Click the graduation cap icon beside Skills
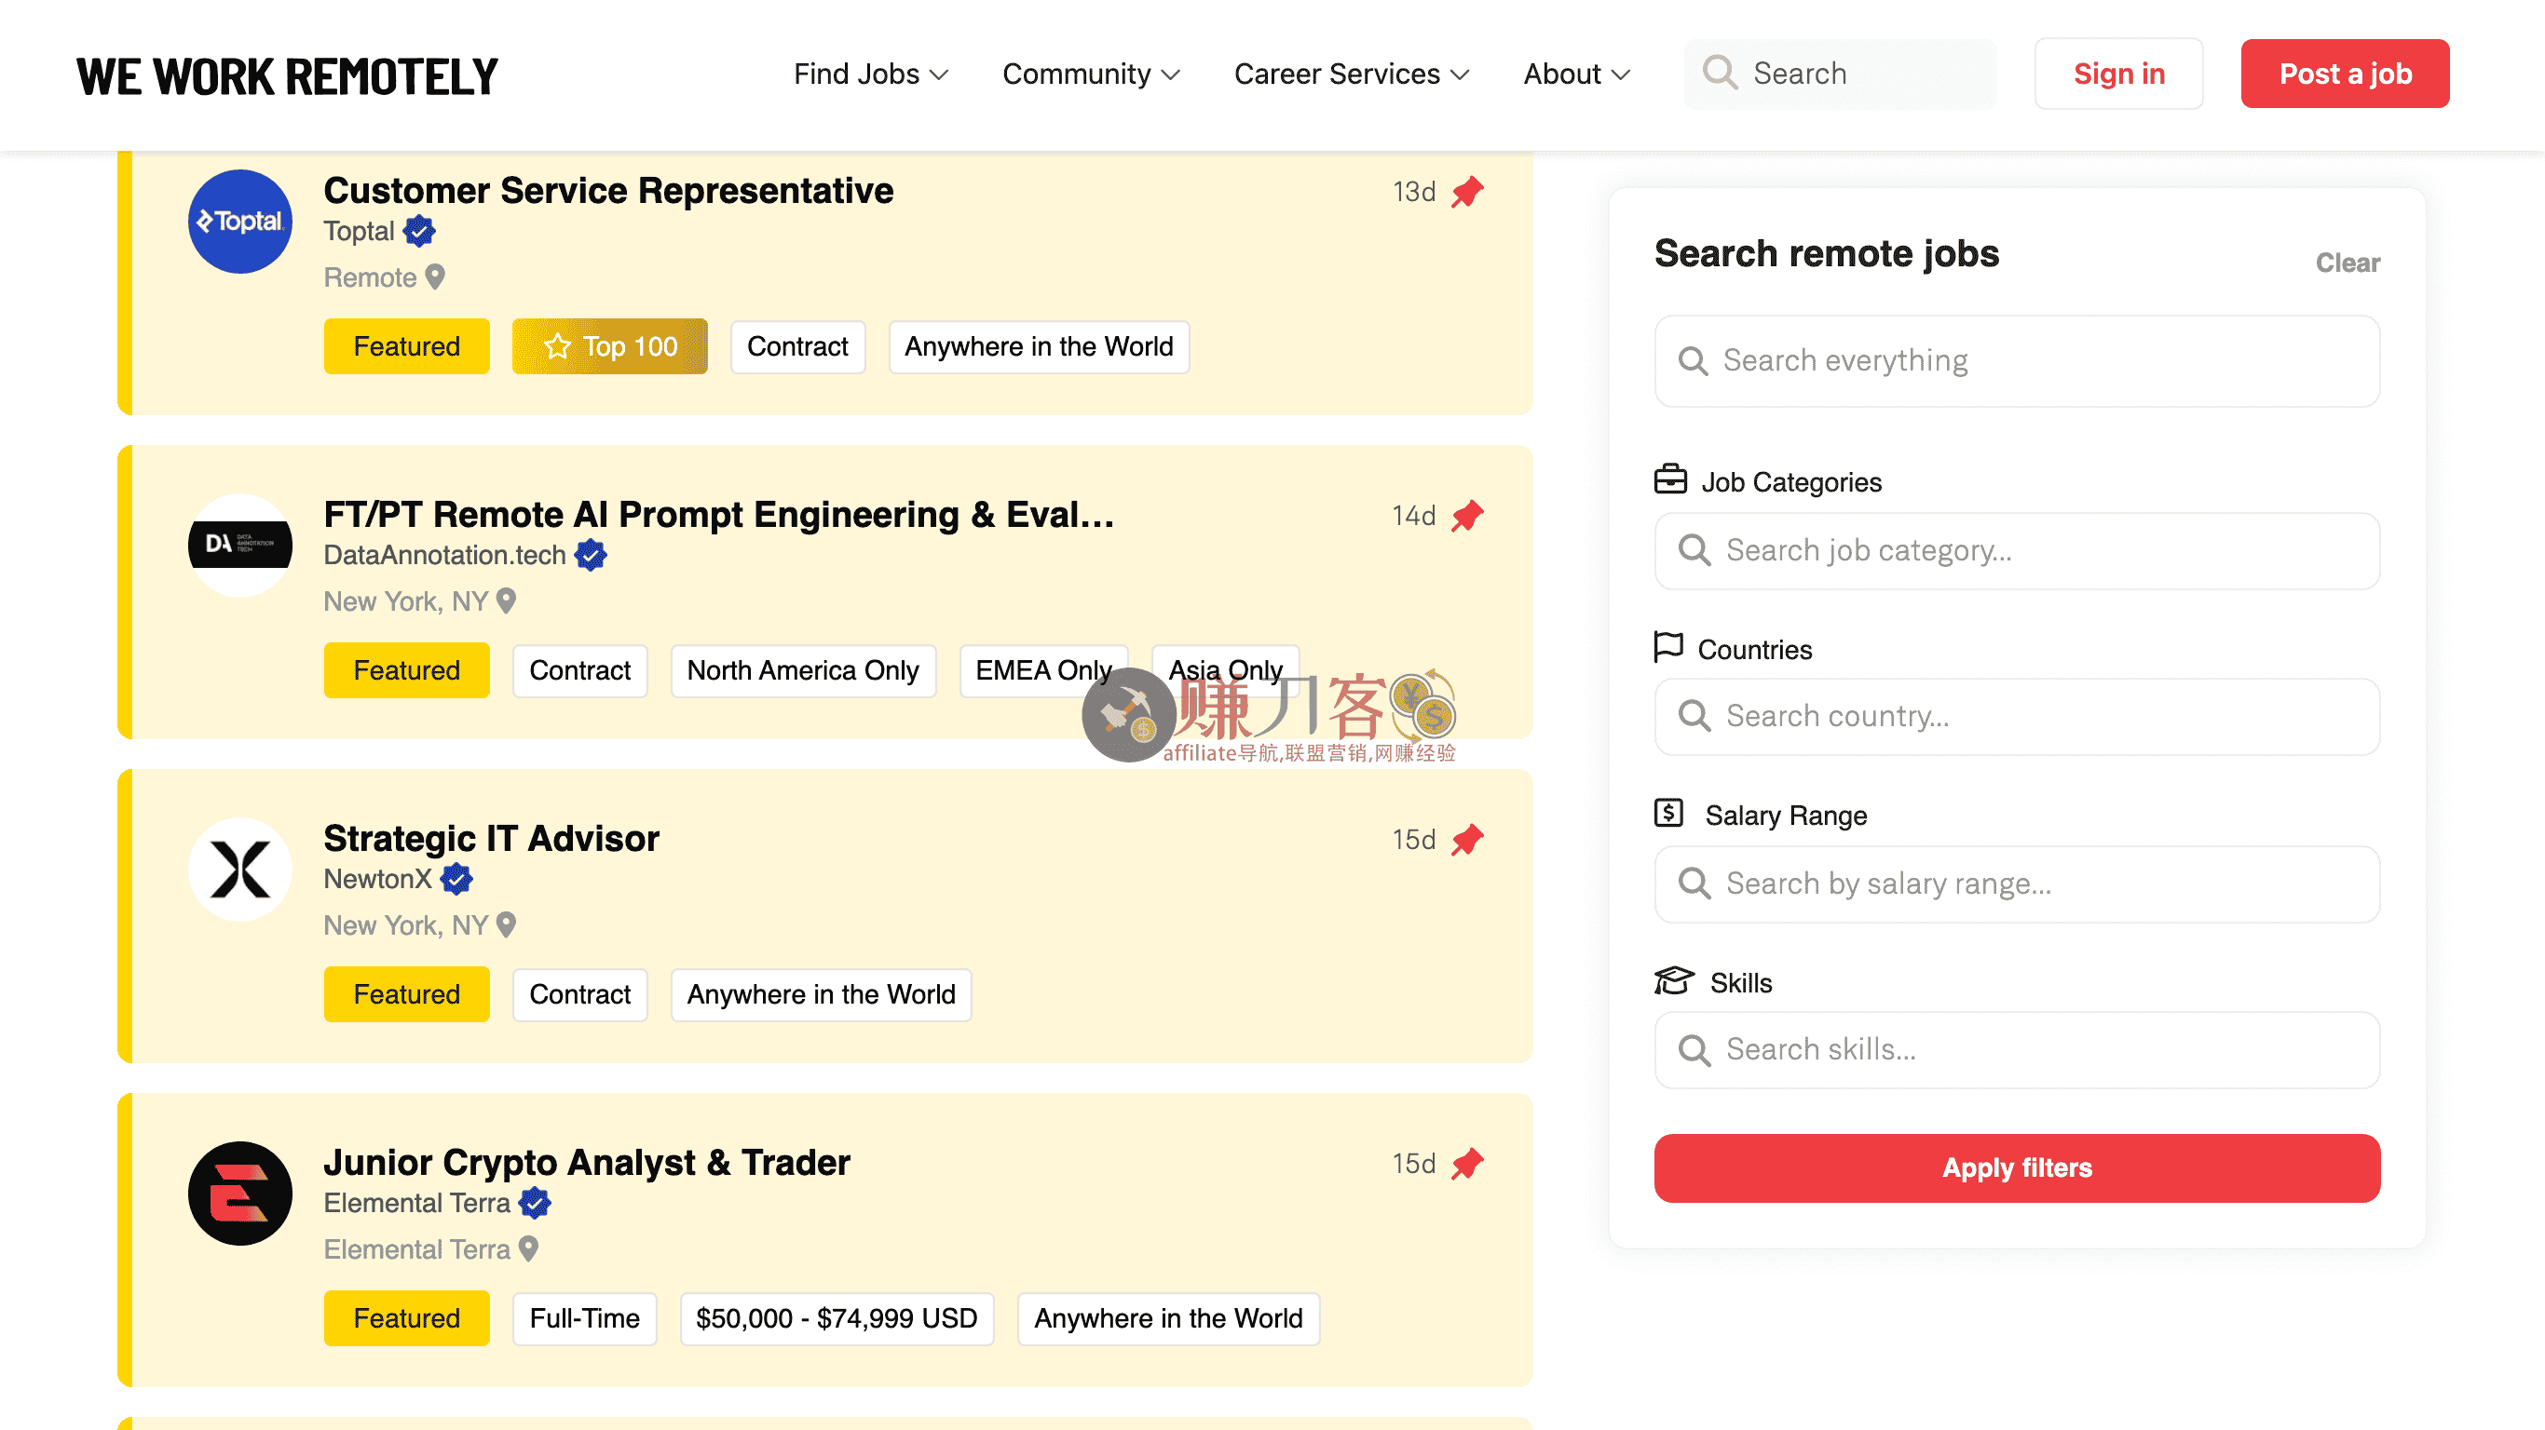 tap(1675, 980)
